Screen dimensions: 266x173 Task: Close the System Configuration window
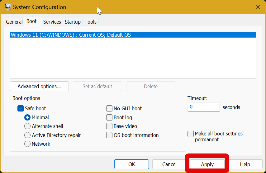pos(258,7)
